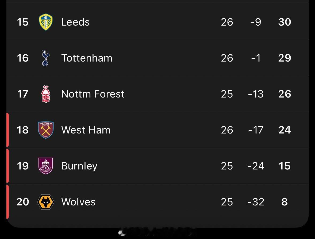
Task: Click the red relegation marker beside West Ham
Action: [7, 130]
